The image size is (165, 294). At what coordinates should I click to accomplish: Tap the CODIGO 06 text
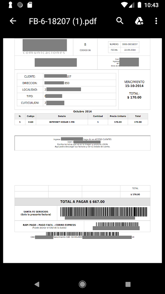pyautogui.click(x=85, y=50)
